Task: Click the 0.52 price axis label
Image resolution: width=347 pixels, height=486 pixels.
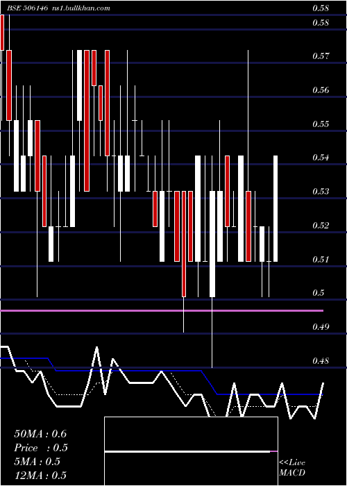Action: pyautogui.click(x=321, y=226)
